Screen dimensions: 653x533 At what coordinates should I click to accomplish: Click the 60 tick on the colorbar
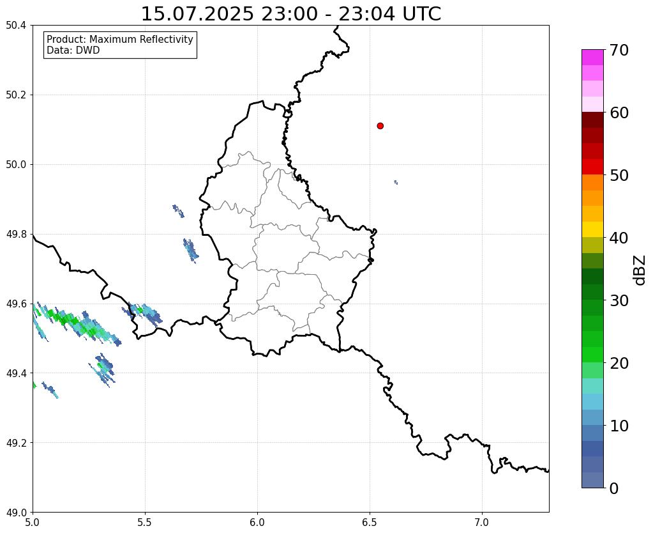[619, 112]
